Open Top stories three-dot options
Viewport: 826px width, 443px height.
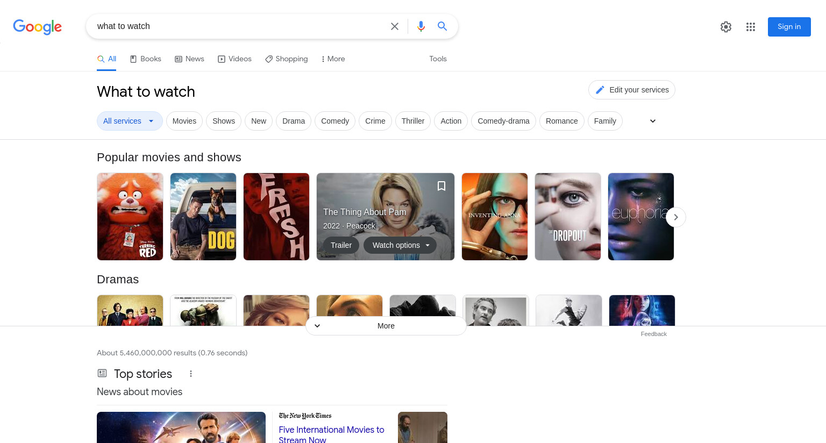[190, 374]
